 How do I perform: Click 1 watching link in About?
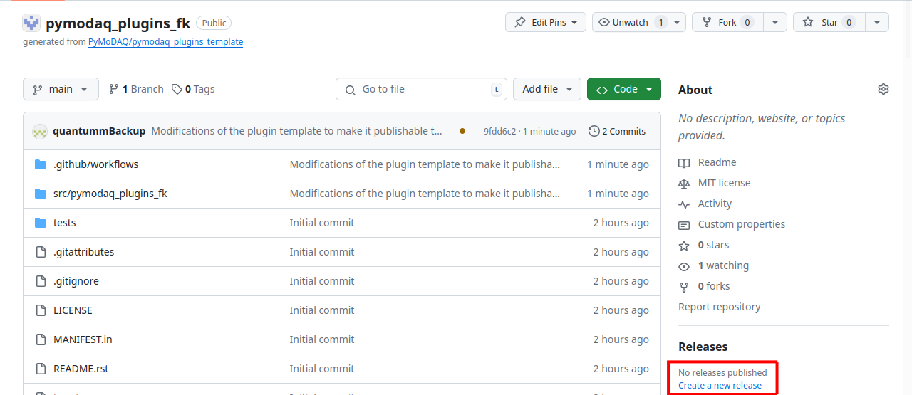pos(723,265)
